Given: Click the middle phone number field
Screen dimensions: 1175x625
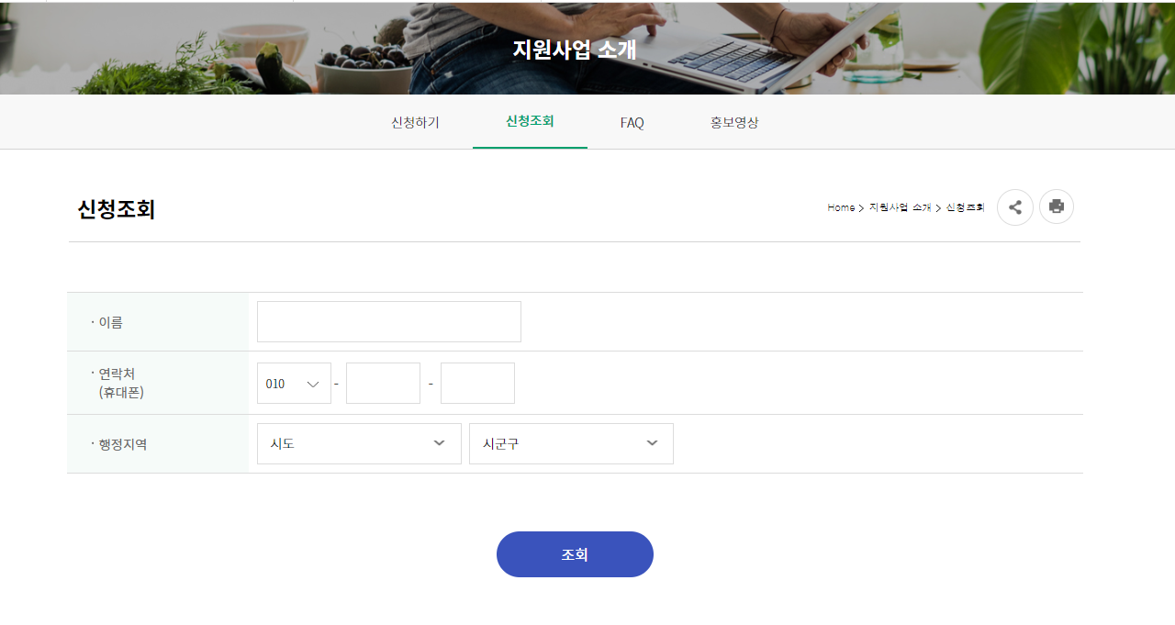Looking at the screenshot, I should pyautogui.click(x=383, y=383).
